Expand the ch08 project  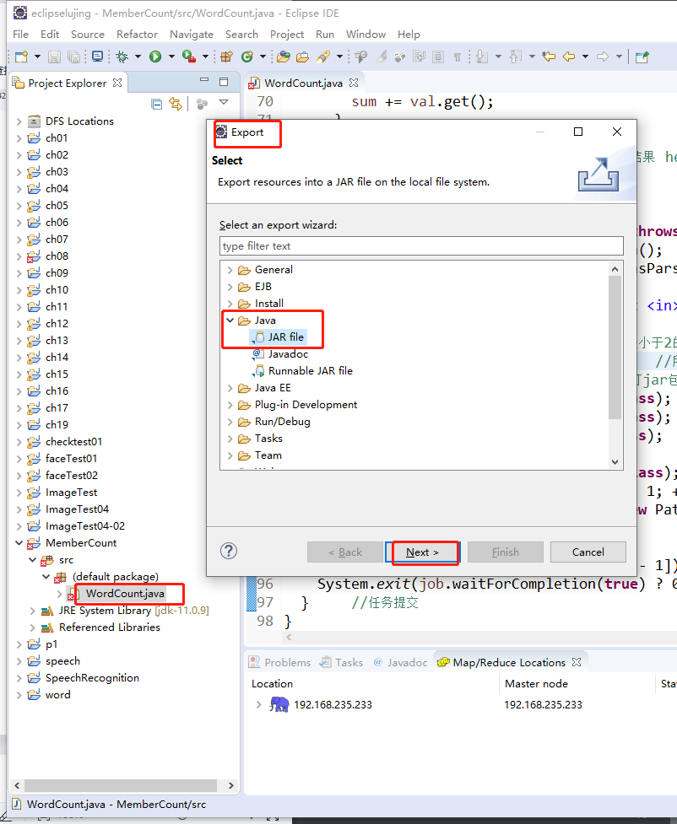point(19,256)
